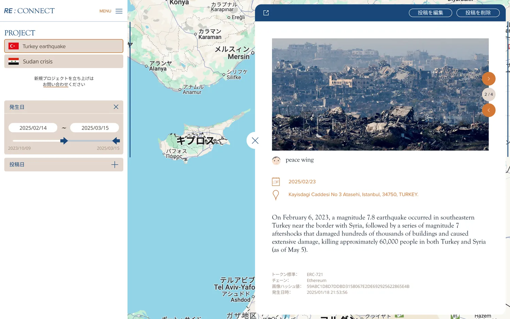Go to previous photo with left arrow

coord(488,110)
